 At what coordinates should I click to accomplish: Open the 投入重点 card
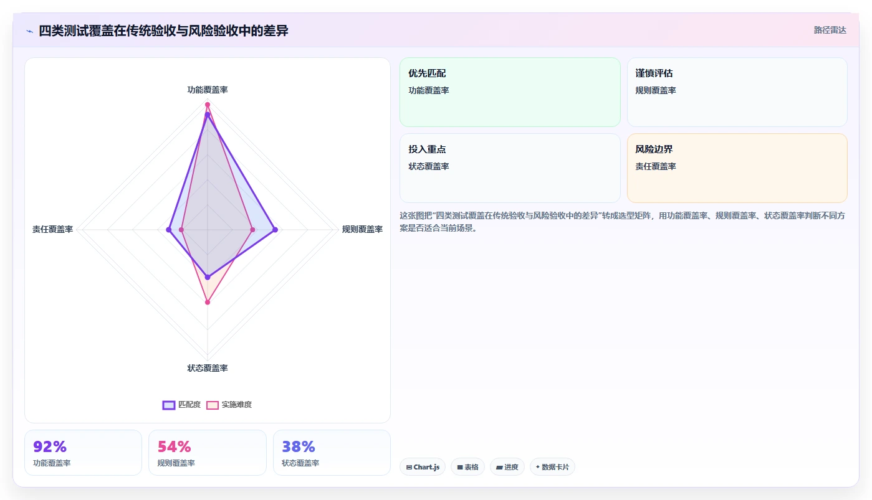click(x=510, y=168)
